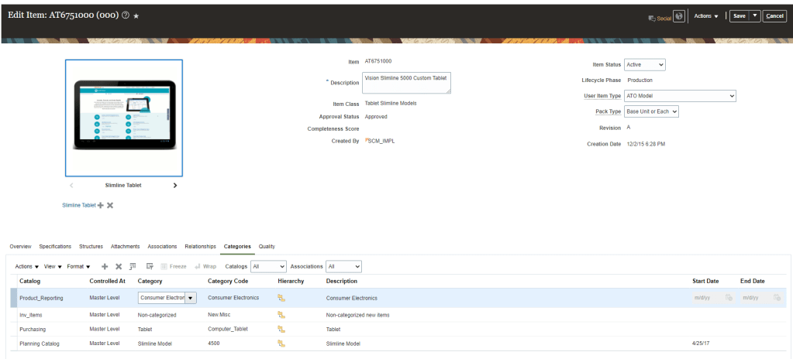Click next image arrow under thumbnail
This screenshot has width=793, height=359.
[174, 186]
